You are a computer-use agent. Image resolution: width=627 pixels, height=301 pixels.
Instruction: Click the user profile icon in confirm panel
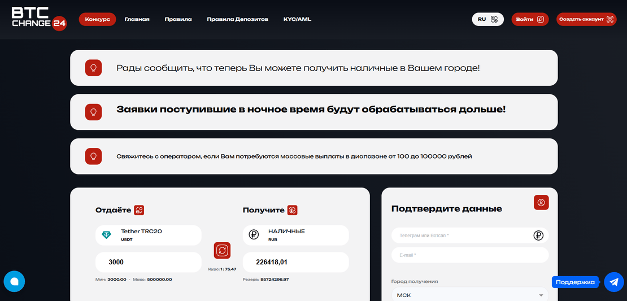coord(541,202)
